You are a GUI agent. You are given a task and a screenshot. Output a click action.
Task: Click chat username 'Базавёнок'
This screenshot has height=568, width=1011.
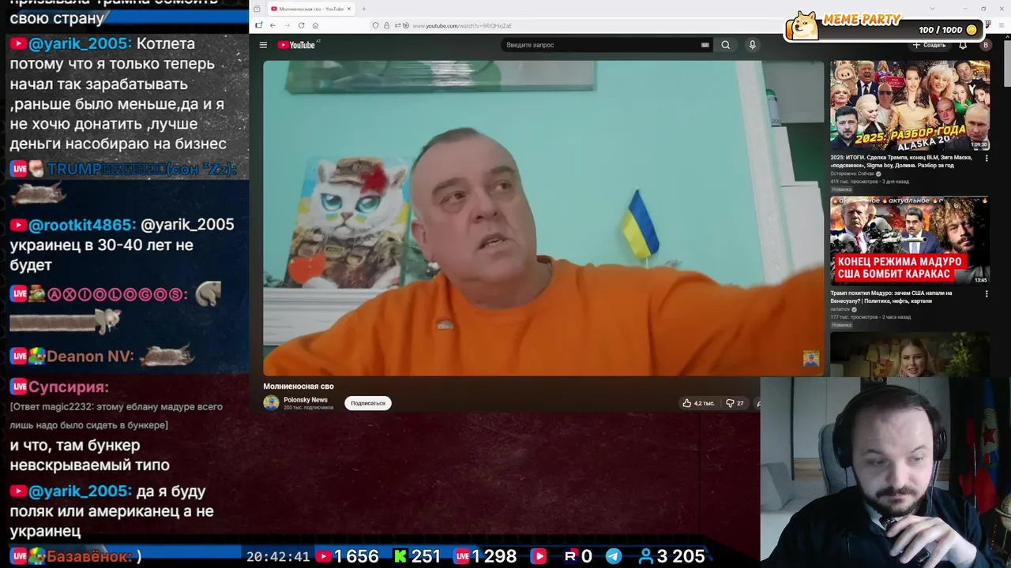click(88, 556)
